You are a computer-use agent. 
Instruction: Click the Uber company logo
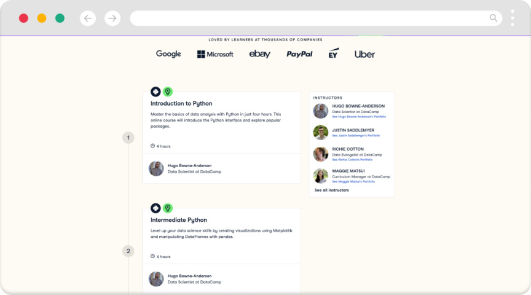pos(364,54)
